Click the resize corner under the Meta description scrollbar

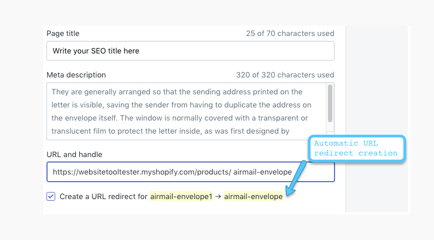[330, 136]
